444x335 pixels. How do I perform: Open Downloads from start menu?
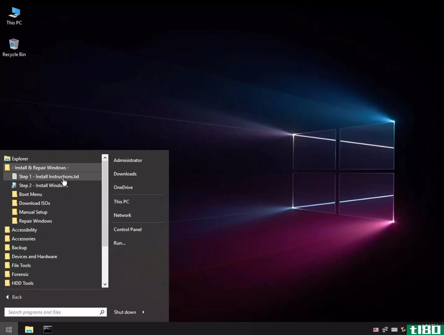click(125, 174)
